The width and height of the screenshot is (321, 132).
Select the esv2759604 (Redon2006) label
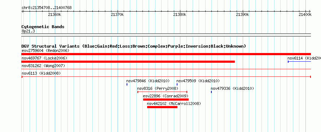click(45, 50)
